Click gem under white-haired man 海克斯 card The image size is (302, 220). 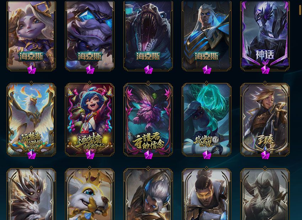pyautogui.click(x=207, y=69)
